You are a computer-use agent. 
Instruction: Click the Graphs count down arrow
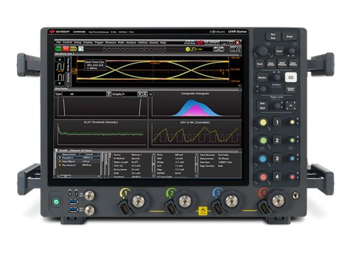tap(140, 94)
